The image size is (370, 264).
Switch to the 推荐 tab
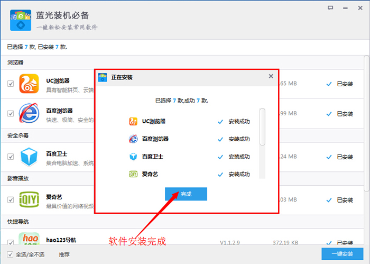coord(64,254)
